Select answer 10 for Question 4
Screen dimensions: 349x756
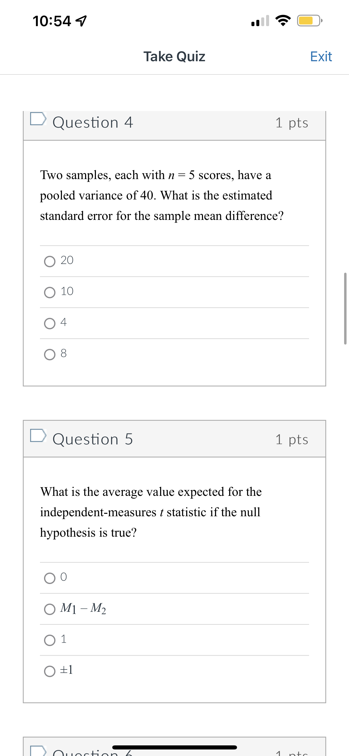click(x=49, y=292)
